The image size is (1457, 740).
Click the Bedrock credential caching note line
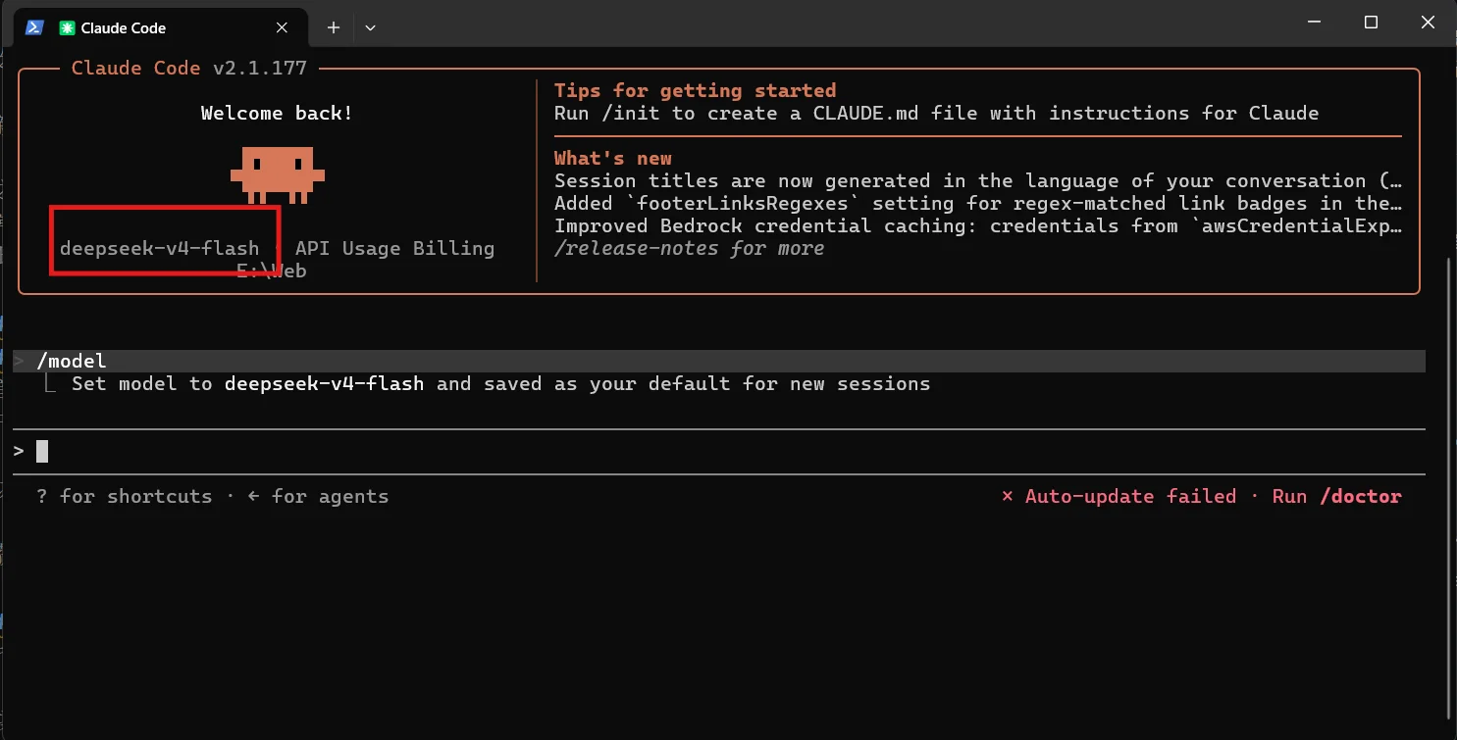coord(978,225)
